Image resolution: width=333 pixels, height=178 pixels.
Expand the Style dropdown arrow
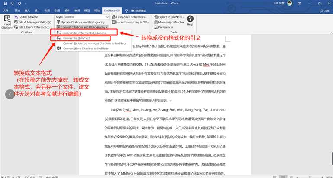pyautogui.click(x=107, y=17)
